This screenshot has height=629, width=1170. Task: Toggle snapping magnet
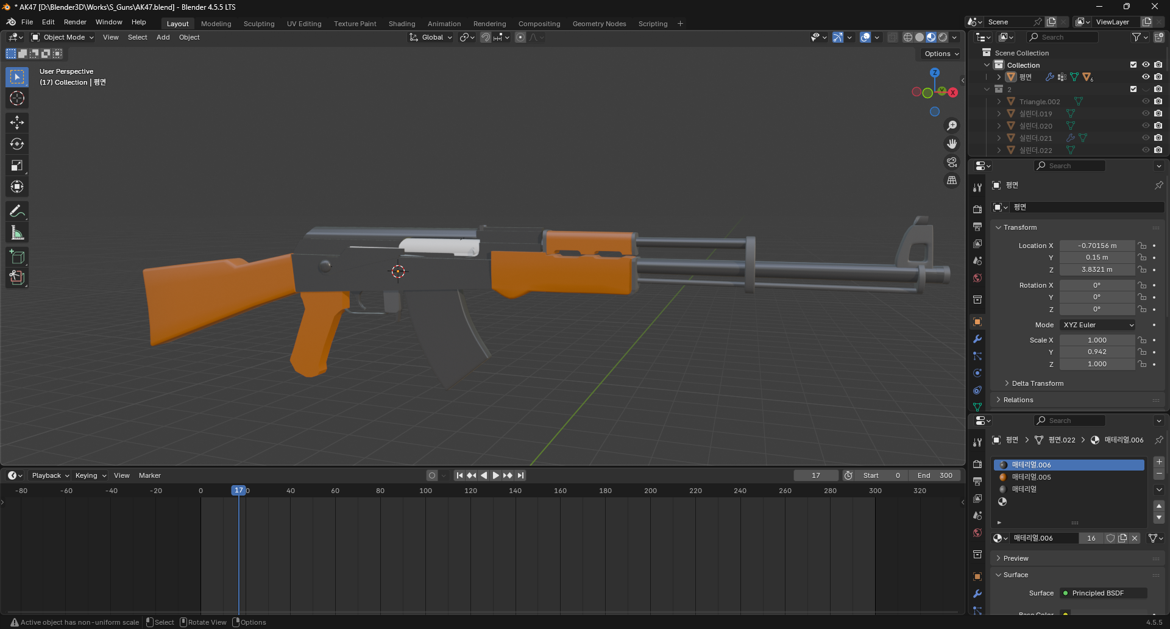click(x=485, y=37)
